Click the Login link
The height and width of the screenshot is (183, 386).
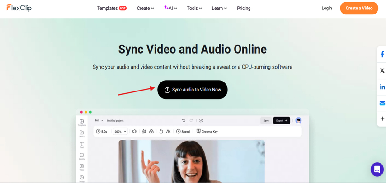pyautogui.click(x=327, y=8)
